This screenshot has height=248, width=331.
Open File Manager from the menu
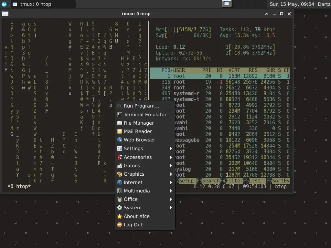(x=145, y=123)
